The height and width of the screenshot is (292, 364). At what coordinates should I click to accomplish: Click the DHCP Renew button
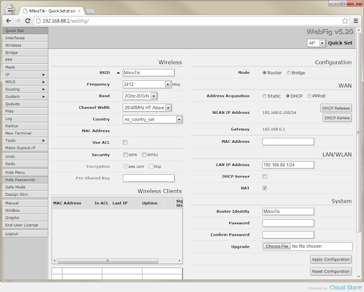337,118
